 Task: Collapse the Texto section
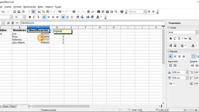[169, 28]
